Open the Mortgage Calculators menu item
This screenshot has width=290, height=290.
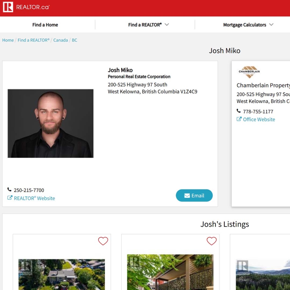(x=245, y=25)
